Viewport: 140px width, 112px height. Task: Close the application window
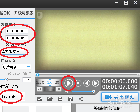(136, 3)
